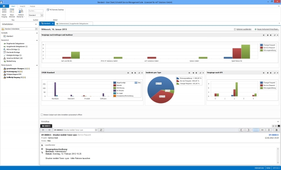The height and width of the screenshot is (170, 281).
Task: Open the IM-000015 preview record dropdown
Action: [96, 130]
